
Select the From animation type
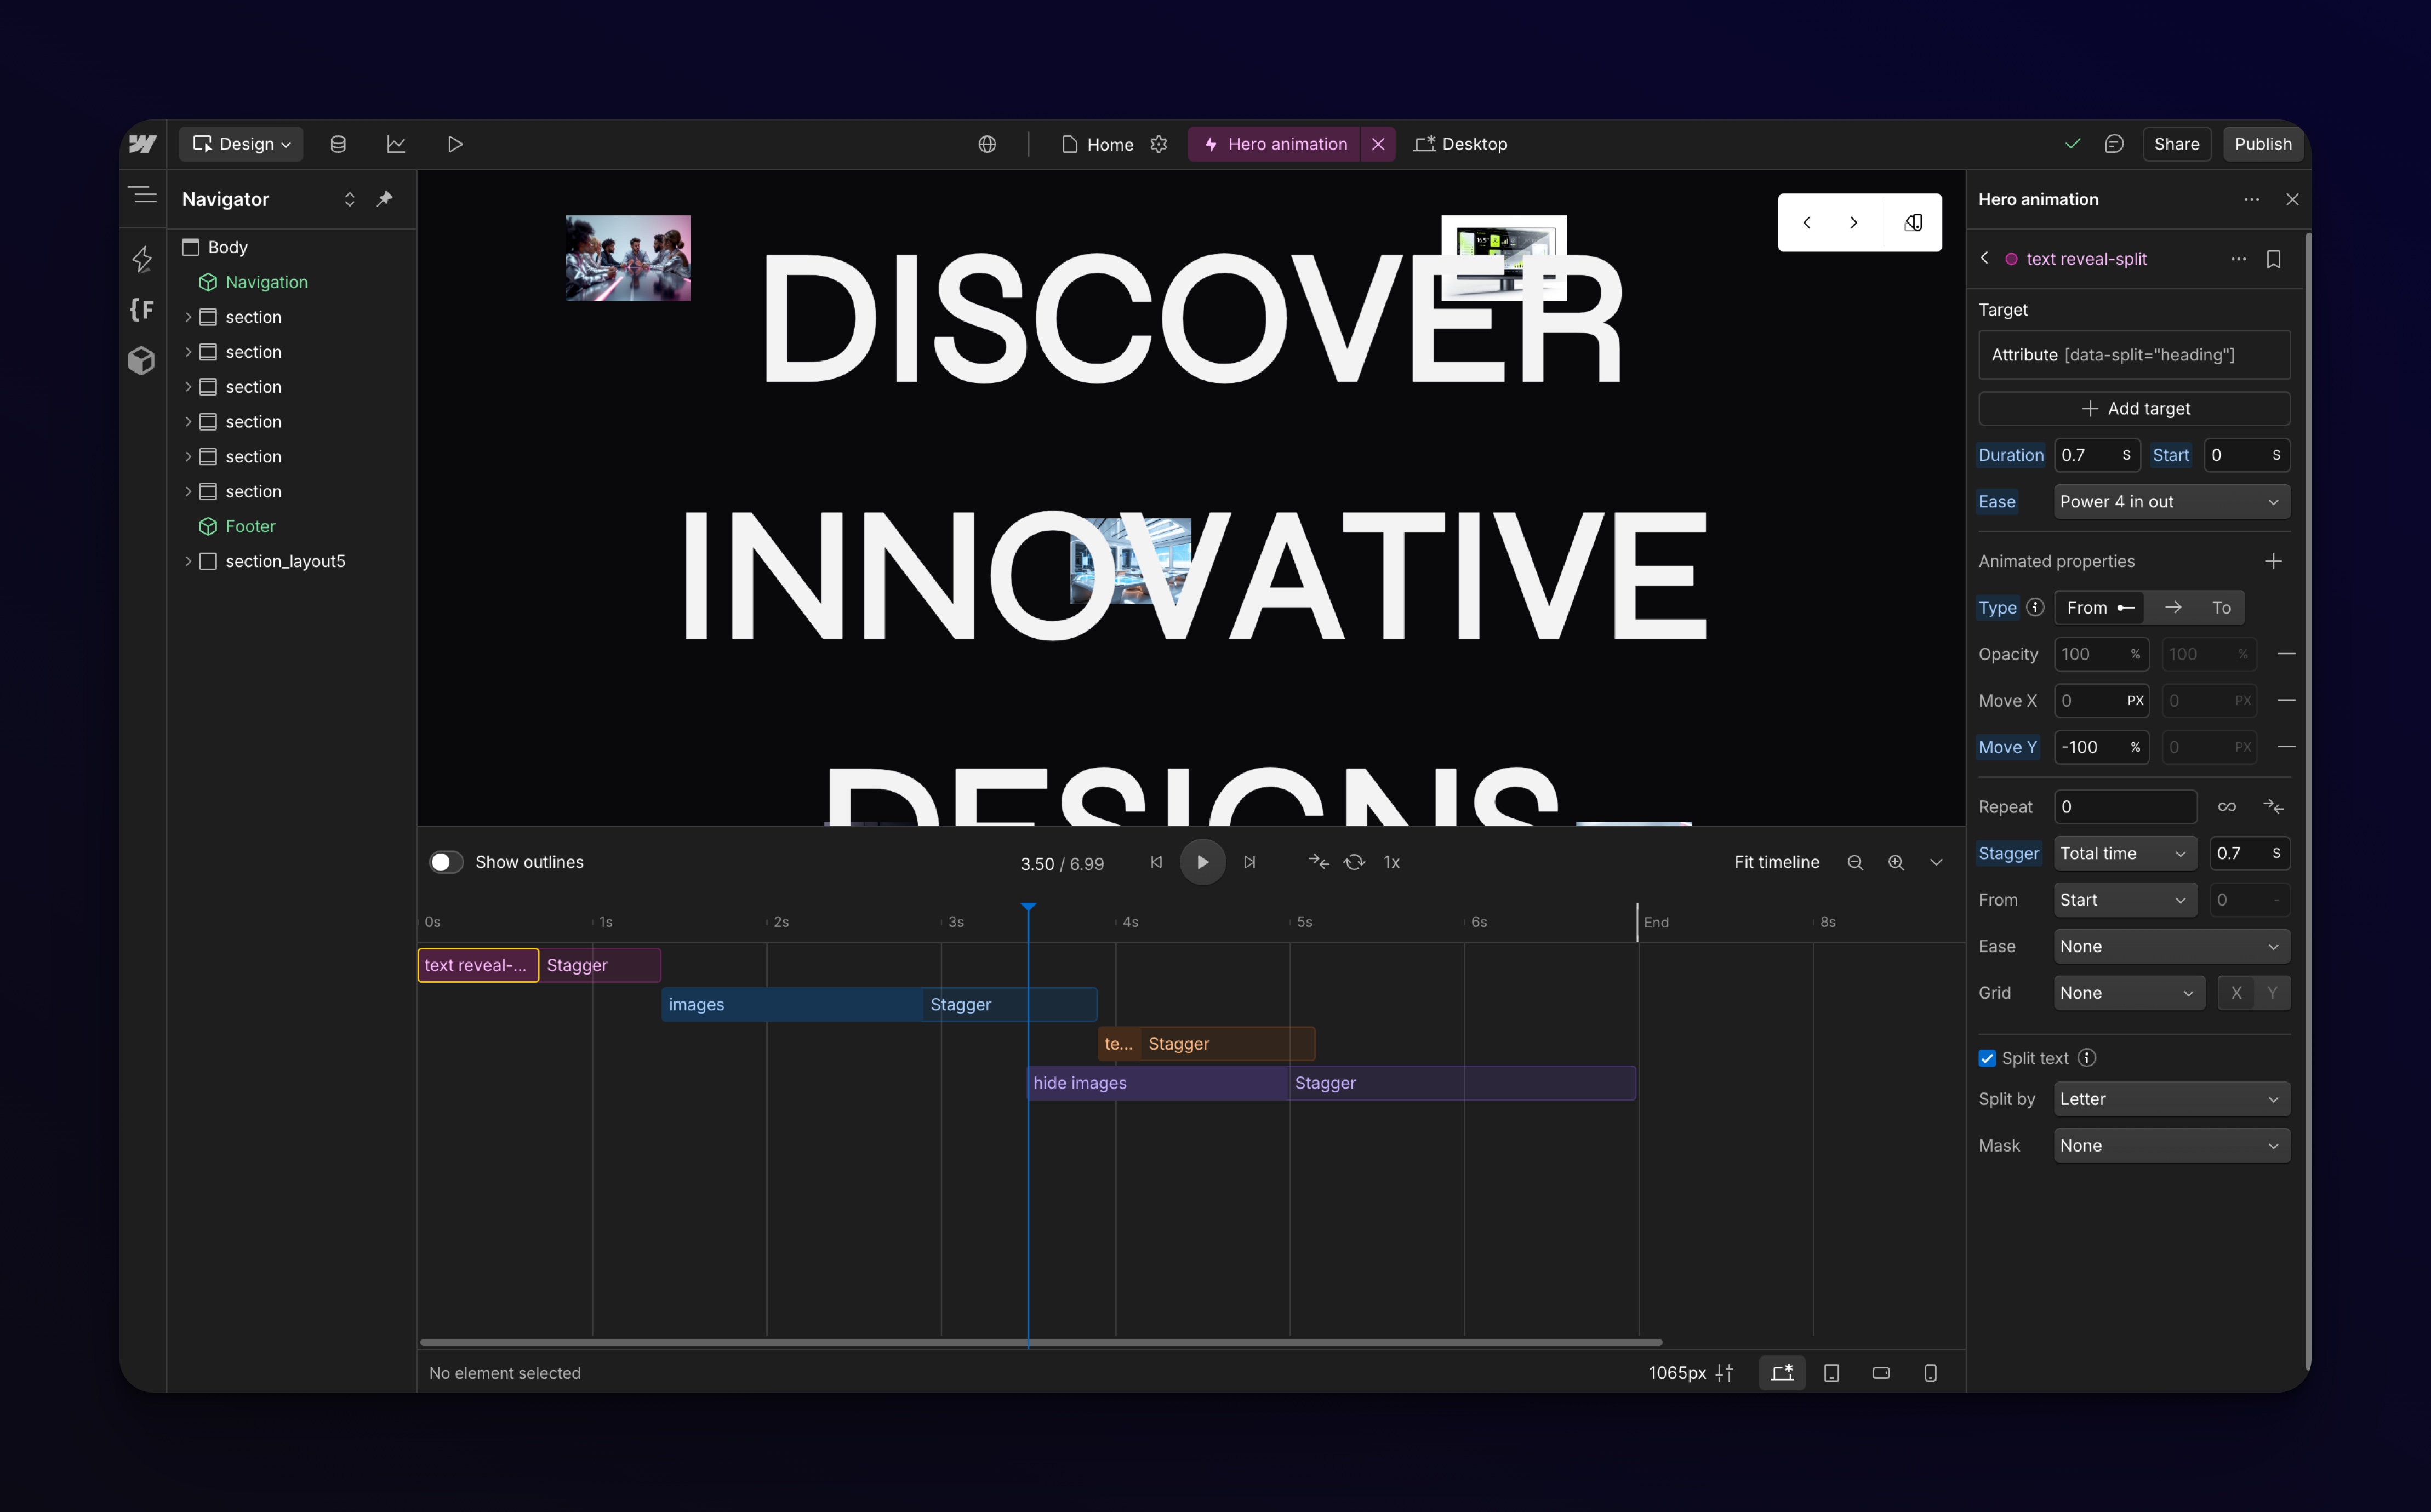pos(2099,607)
